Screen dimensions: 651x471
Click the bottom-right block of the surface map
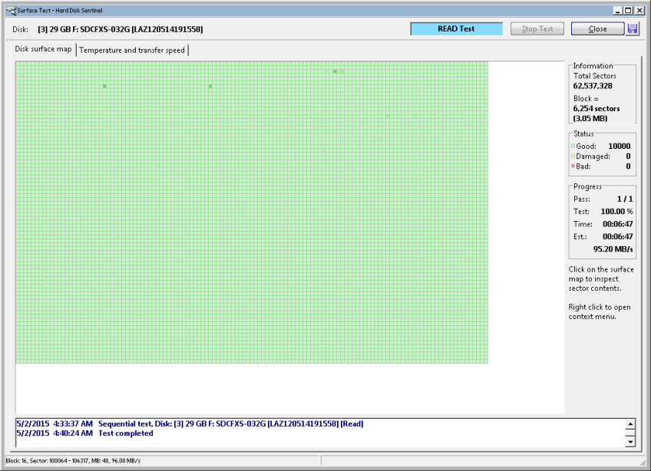tap(485, 360)
